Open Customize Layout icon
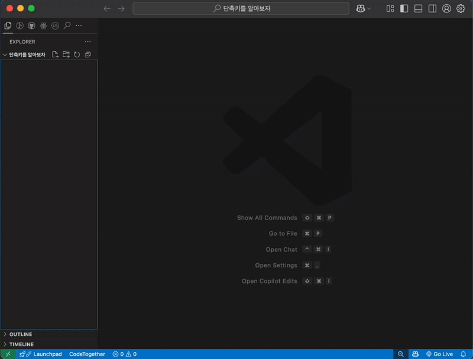Image resolution: width=473 pixels, height=359 pixels. click(x=390, y=8)
